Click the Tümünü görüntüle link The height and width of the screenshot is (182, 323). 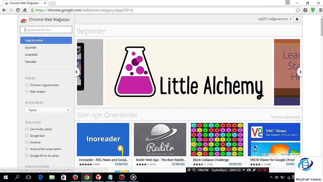point(285,117)
